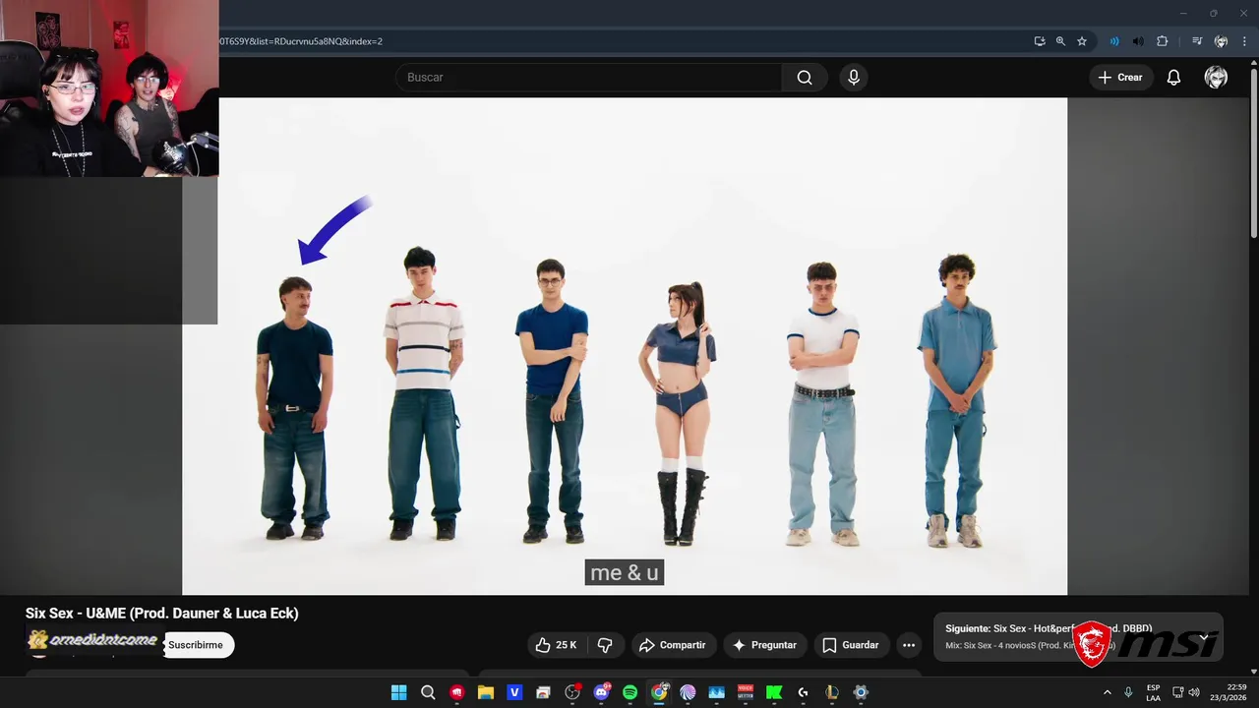
Task: Click the video player frame
Action: [625, 346]
